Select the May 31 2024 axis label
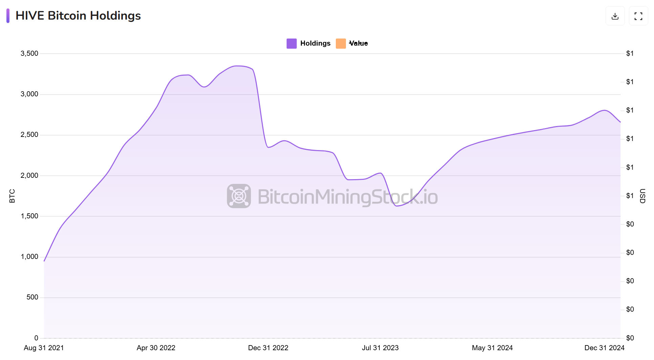This screenshot has height=360, width=654. (492, 348)
